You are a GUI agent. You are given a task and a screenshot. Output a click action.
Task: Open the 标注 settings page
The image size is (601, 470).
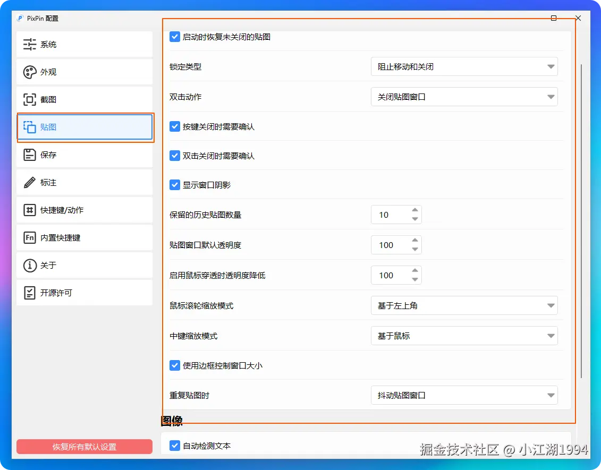tap(84, 182)
